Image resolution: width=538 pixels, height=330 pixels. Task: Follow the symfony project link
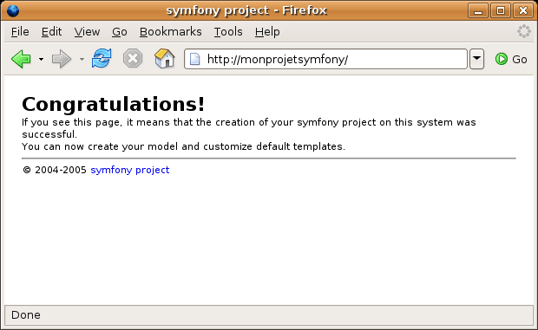point(129,170)
